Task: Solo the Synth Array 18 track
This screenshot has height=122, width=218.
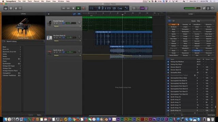Action: (57, 52)
